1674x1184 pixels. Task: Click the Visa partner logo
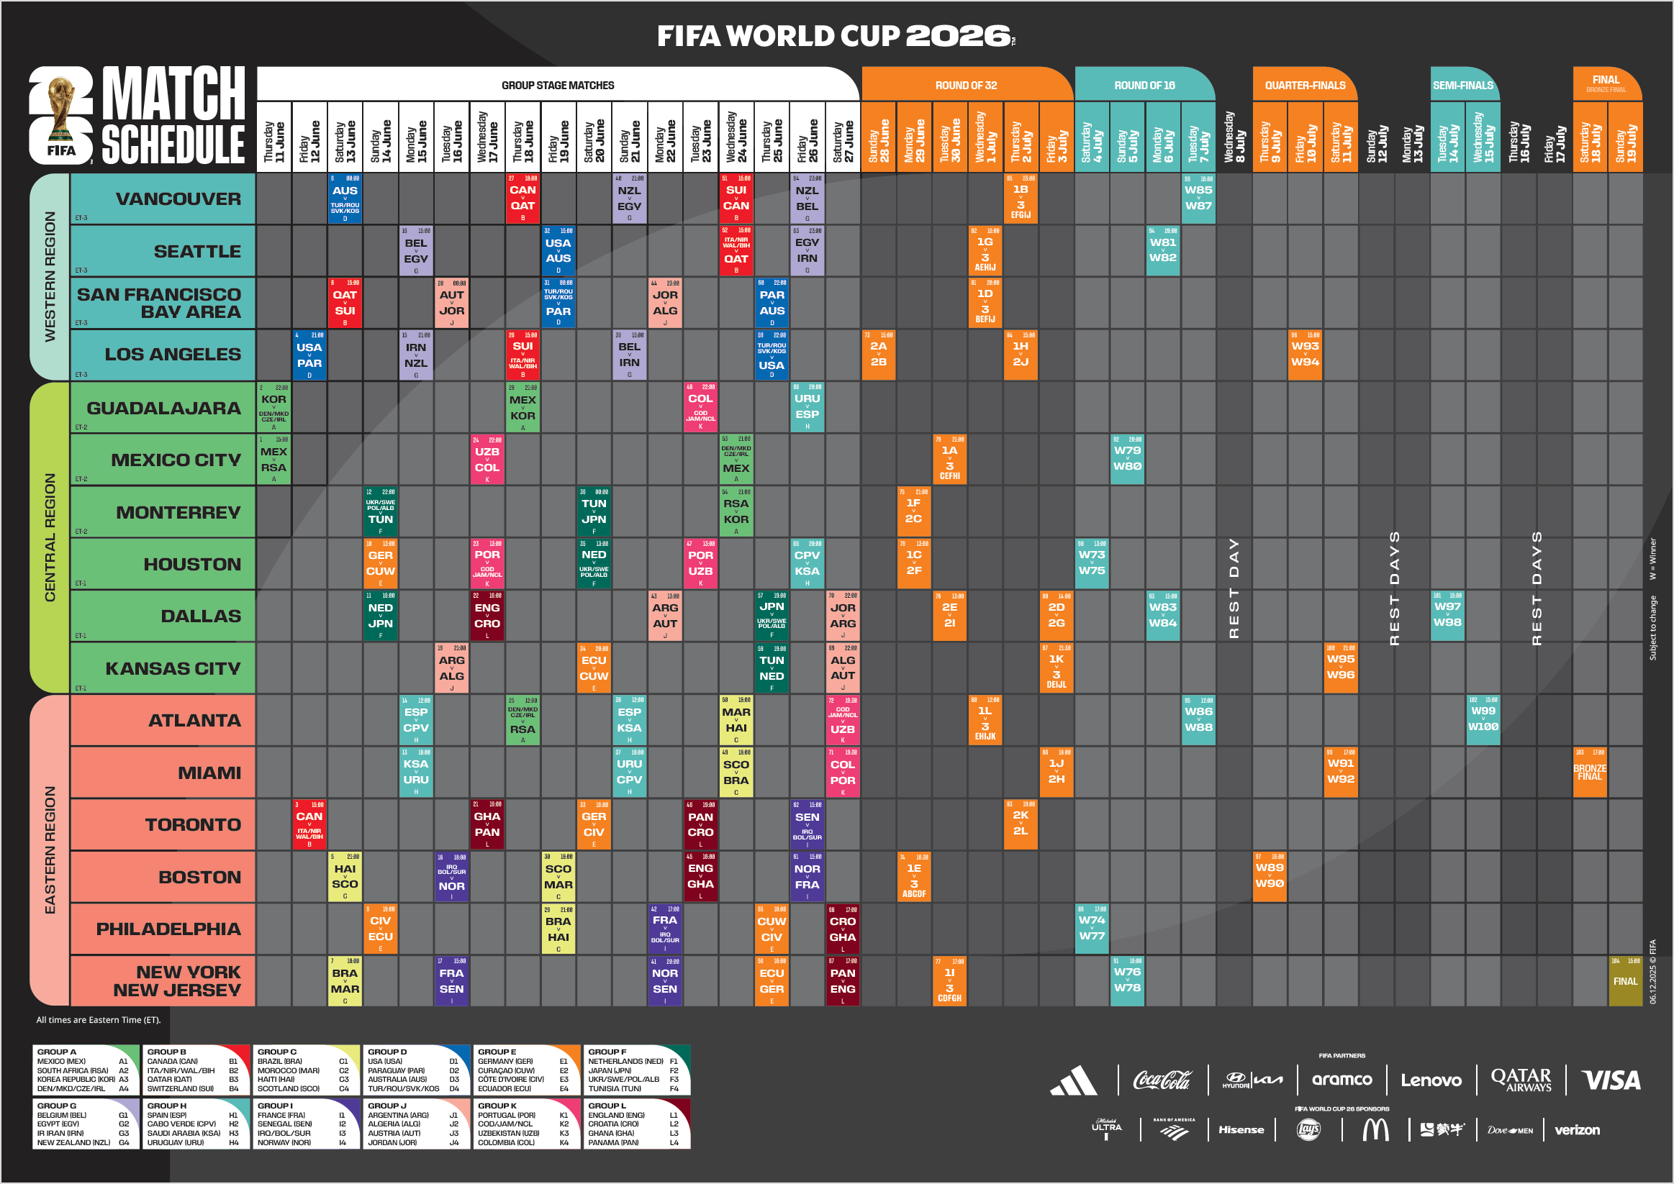[x=1611, y=1080]
